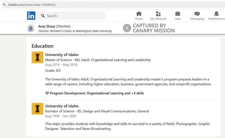The height and width of the screenshot is (138, 225).
Task: Click the LinkedIn logo icon
Action: (x=31, y=15)
